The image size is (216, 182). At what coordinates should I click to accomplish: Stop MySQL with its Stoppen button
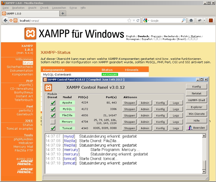130,109
